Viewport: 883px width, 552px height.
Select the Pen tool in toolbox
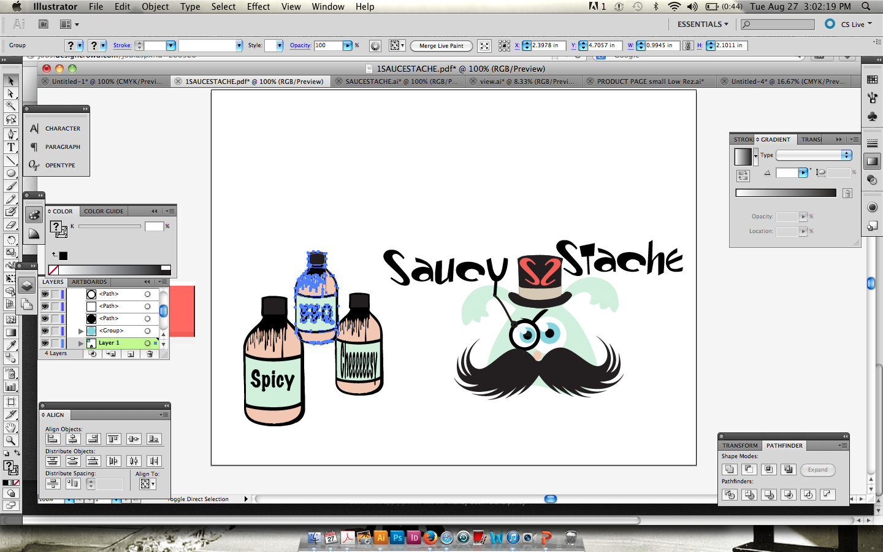[11, 134]
